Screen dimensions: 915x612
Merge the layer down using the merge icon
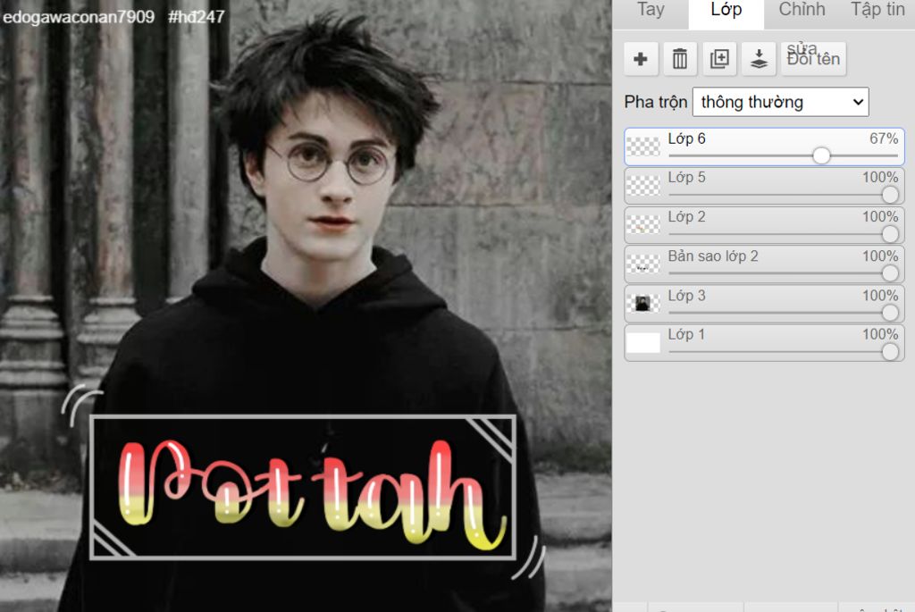[x=759, y=59]
